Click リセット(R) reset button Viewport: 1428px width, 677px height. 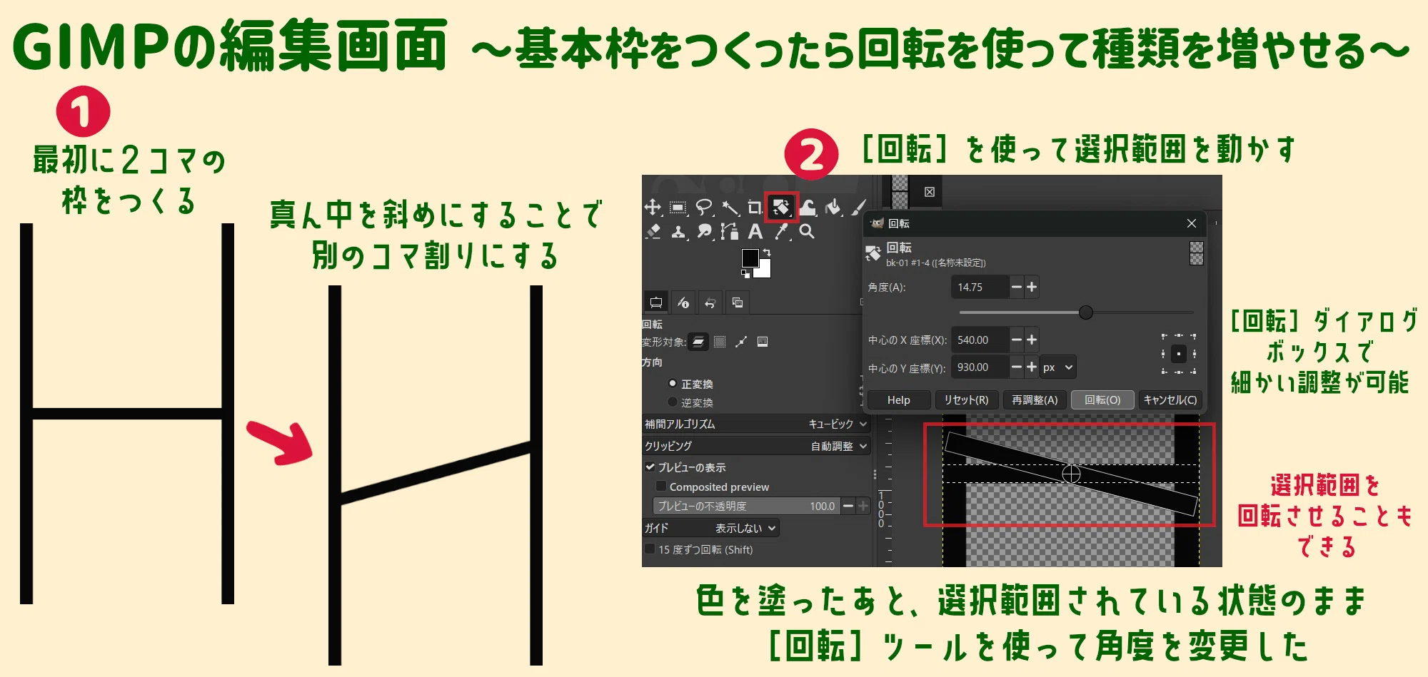coord(966,400)
